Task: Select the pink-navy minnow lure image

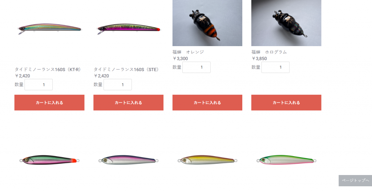Action: pyautogui.click(x=128, y=160)
